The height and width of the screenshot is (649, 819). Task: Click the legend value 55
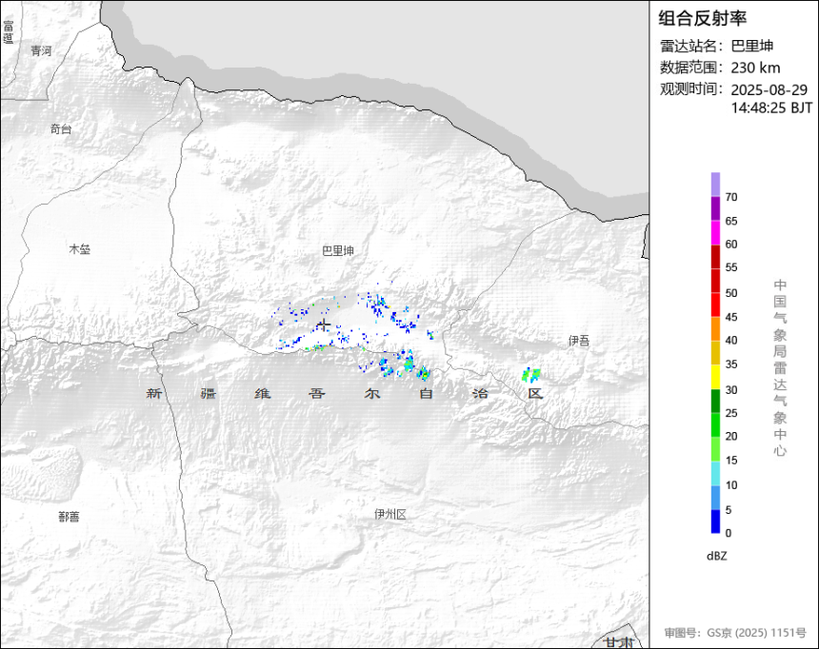pos(731,267)
